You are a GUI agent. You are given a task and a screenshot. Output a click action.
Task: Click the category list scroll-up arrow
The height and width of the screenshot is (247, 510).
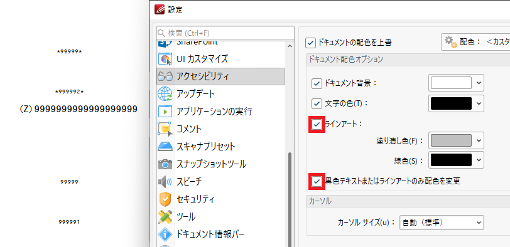click(290, 46)
